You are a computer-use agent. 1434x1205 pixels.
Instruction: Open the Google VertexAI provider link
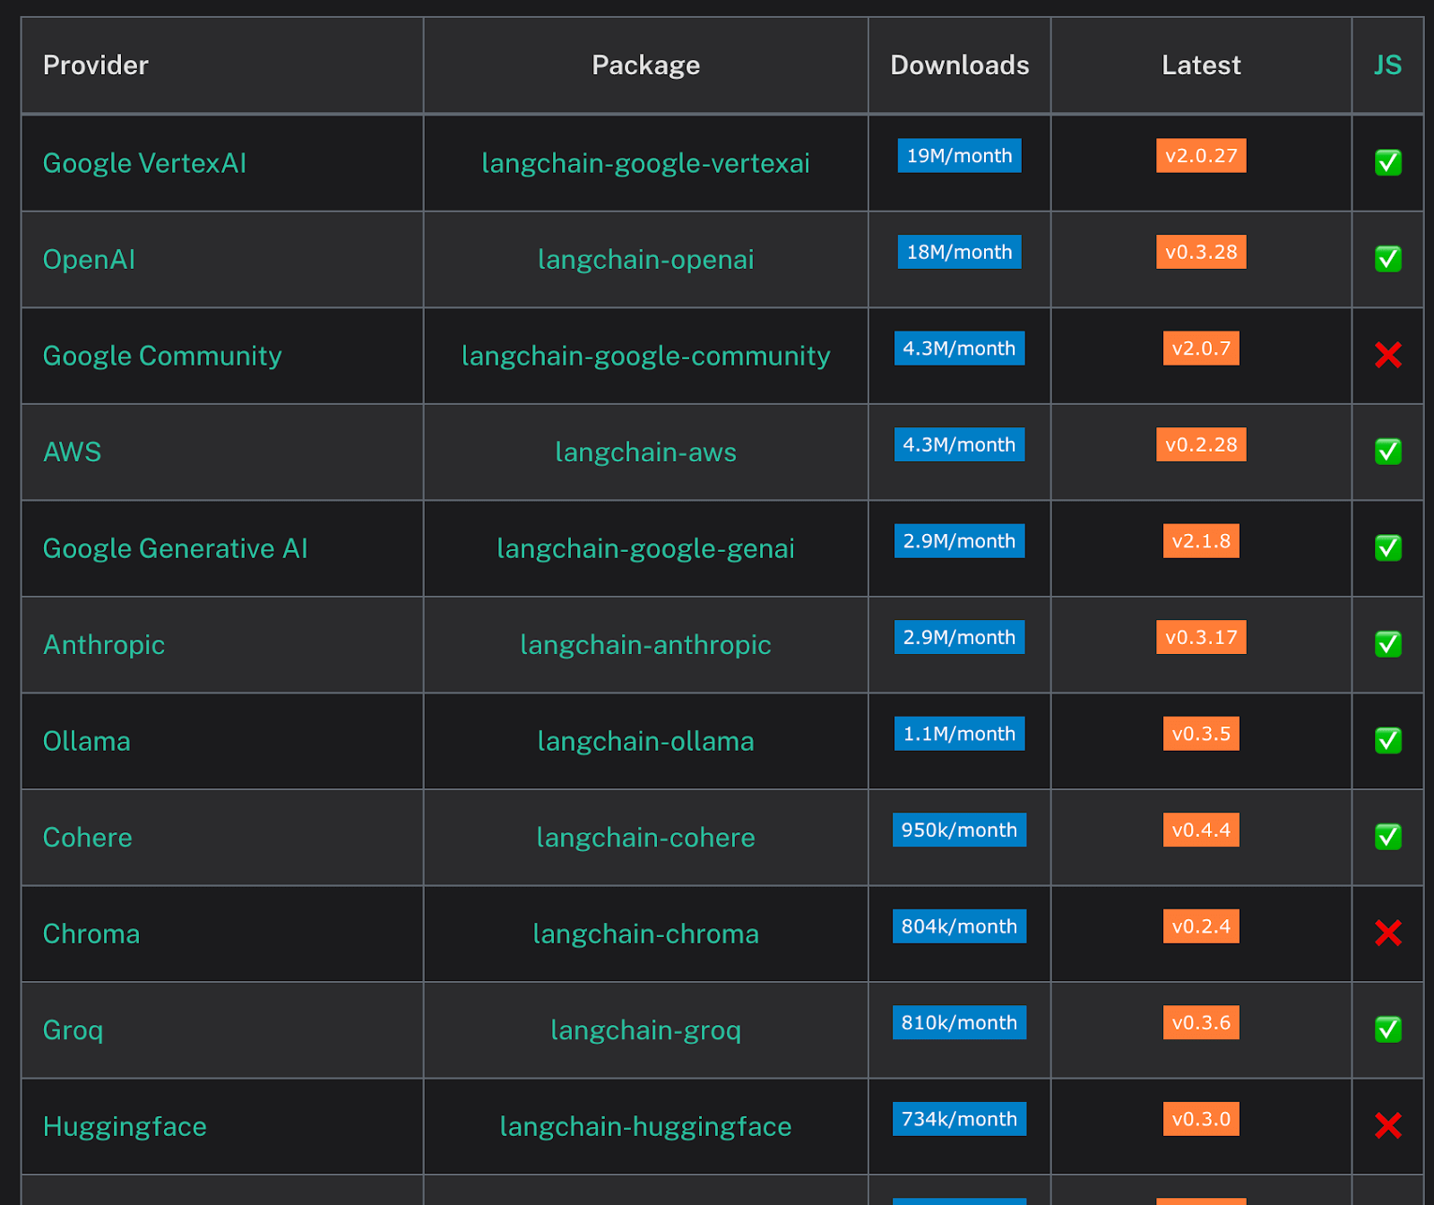[x=144, y=163]
